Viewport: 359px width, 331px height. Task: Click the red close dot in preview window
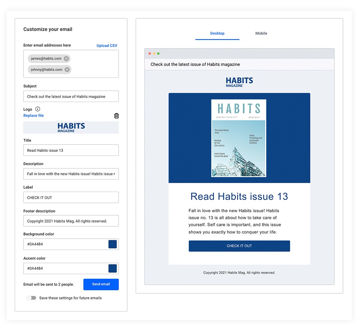150,53
